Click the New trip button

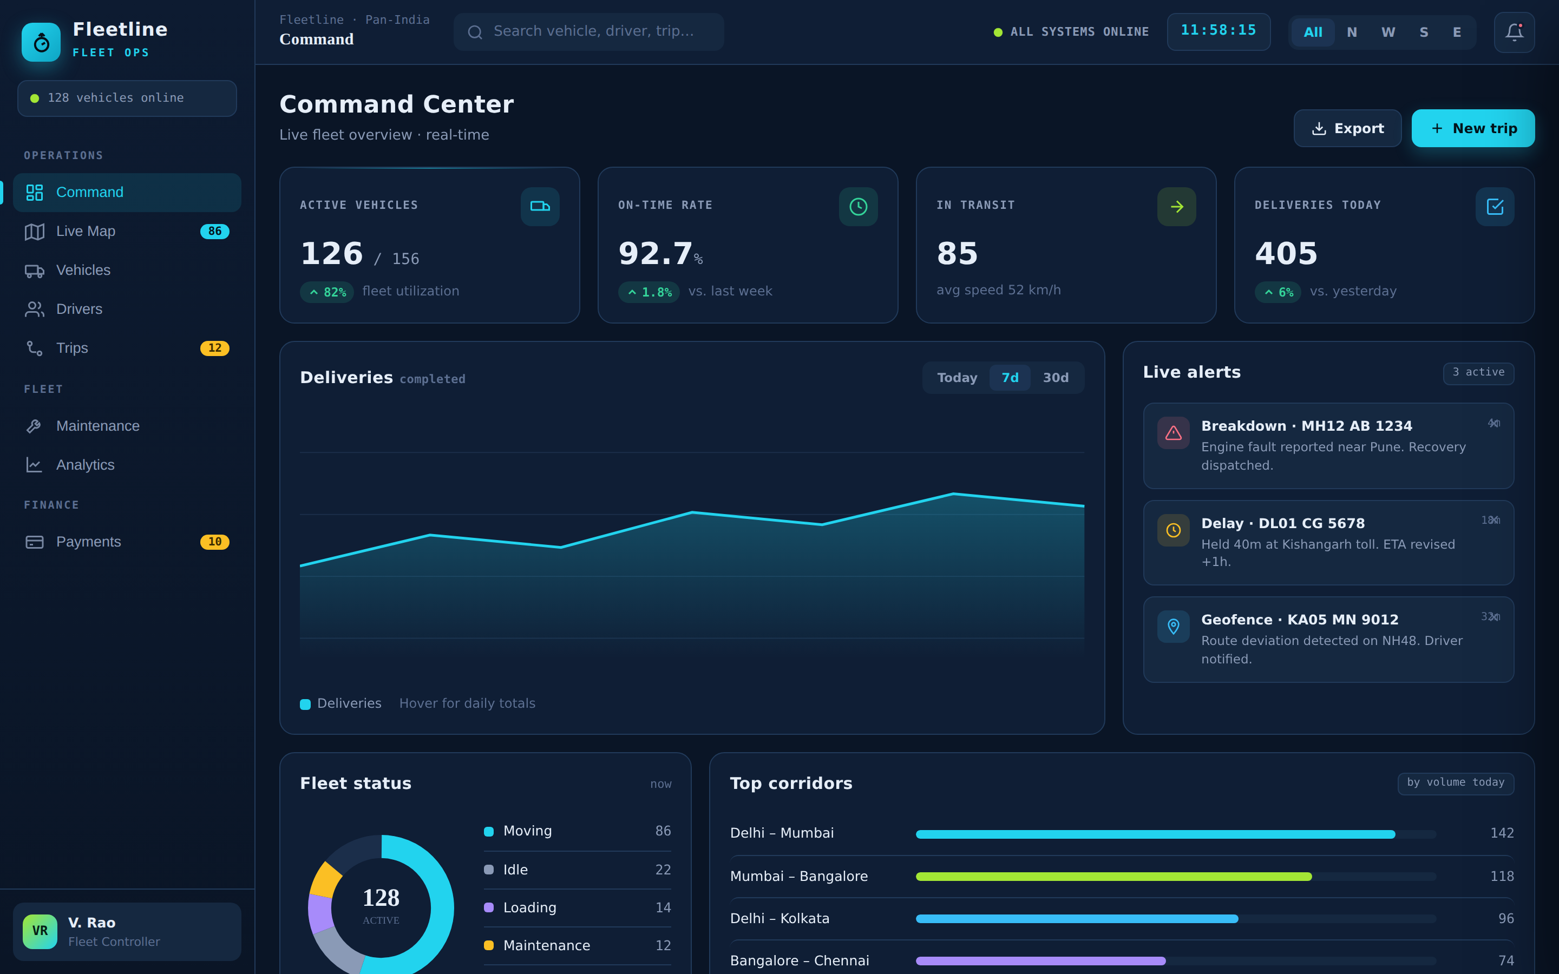tap(1473, 128)
